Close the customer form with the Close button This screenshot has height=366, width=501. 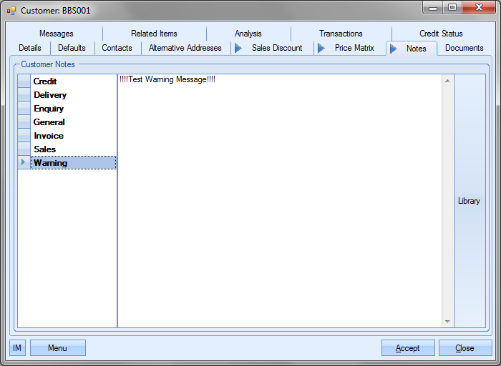tap(464, 348)
